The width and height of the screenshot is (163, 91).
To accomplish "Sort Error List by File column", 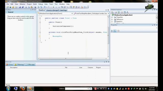I will (x=66, y=67).
